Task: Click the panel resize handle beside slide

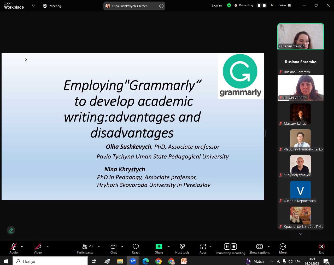Action: [265, 134]
